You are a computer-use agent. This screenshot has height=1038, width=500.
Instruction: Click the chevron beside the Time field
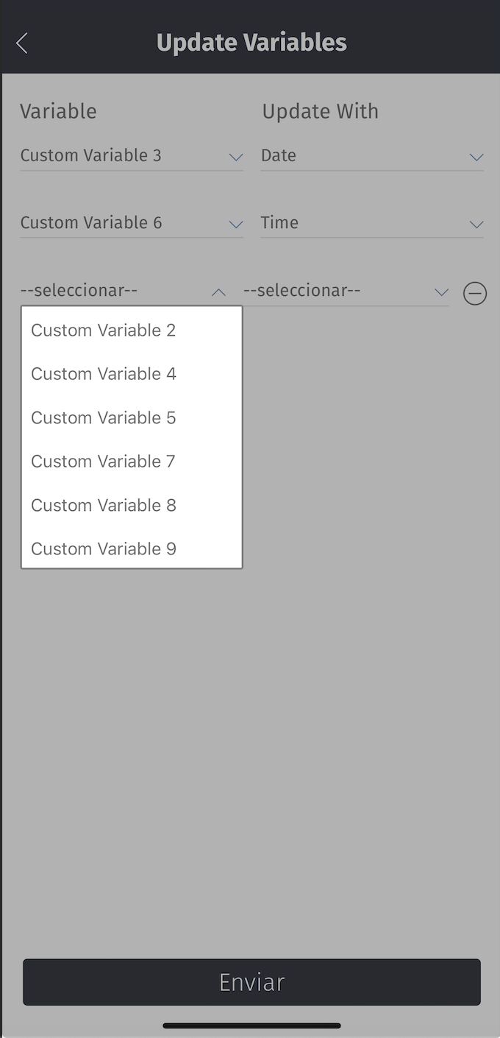coord(476,225)
